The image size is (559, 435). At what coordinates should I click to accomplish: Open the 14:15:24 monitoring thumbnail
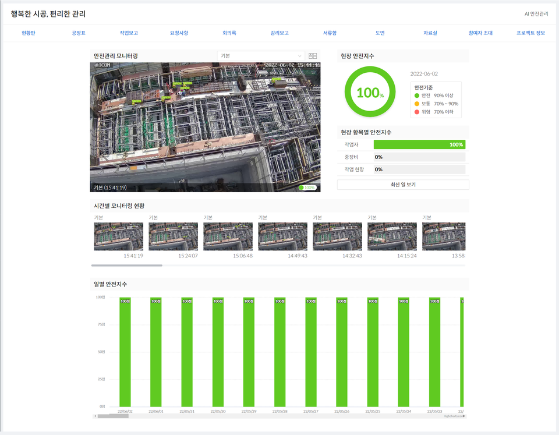(392, 236)
